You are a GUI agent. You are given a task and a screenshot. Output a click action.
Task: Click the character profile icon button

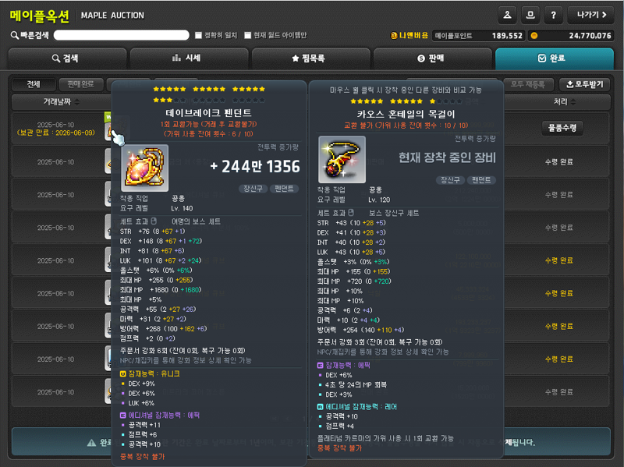508,15
